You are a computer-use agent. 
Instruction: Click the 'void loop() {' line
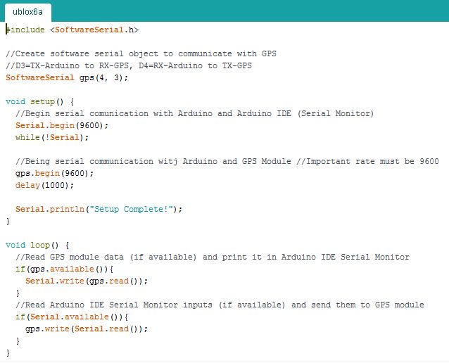pyautogui.click(x=37, y=245)
